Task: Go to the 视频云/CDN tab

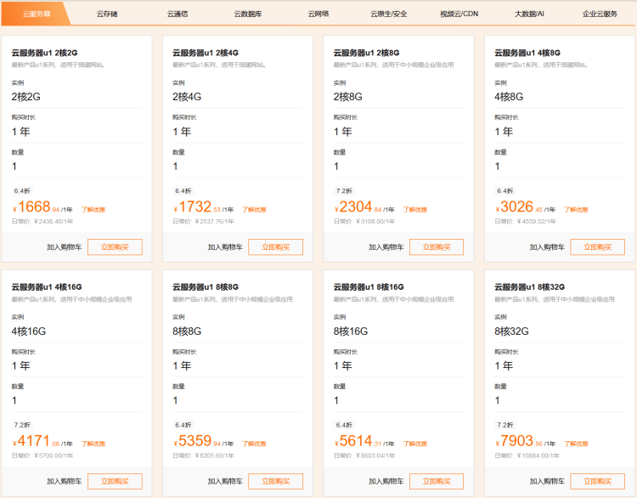Action: (458, 14)
